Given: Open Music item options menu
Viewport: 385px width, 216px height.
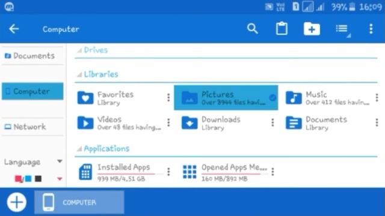Looking at the screenshot, I should coord(377,97).
